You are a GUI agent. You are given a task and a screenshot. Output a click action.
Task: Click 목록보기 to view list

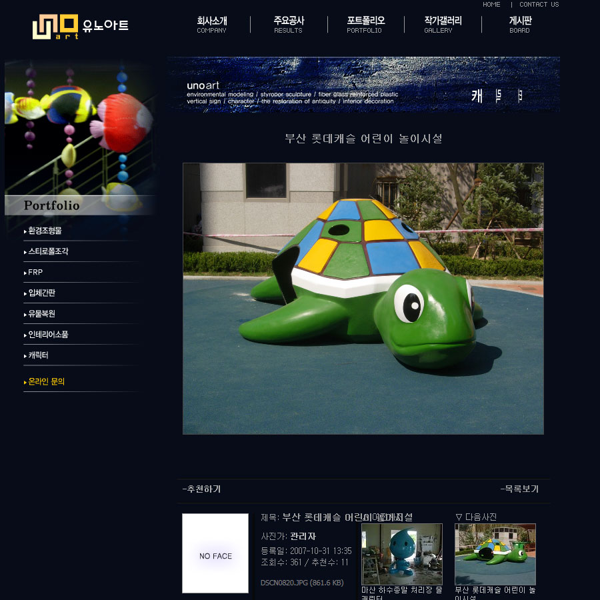519,489
